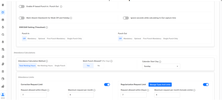Open the clock icon in sidebar

tap(3, 34)
